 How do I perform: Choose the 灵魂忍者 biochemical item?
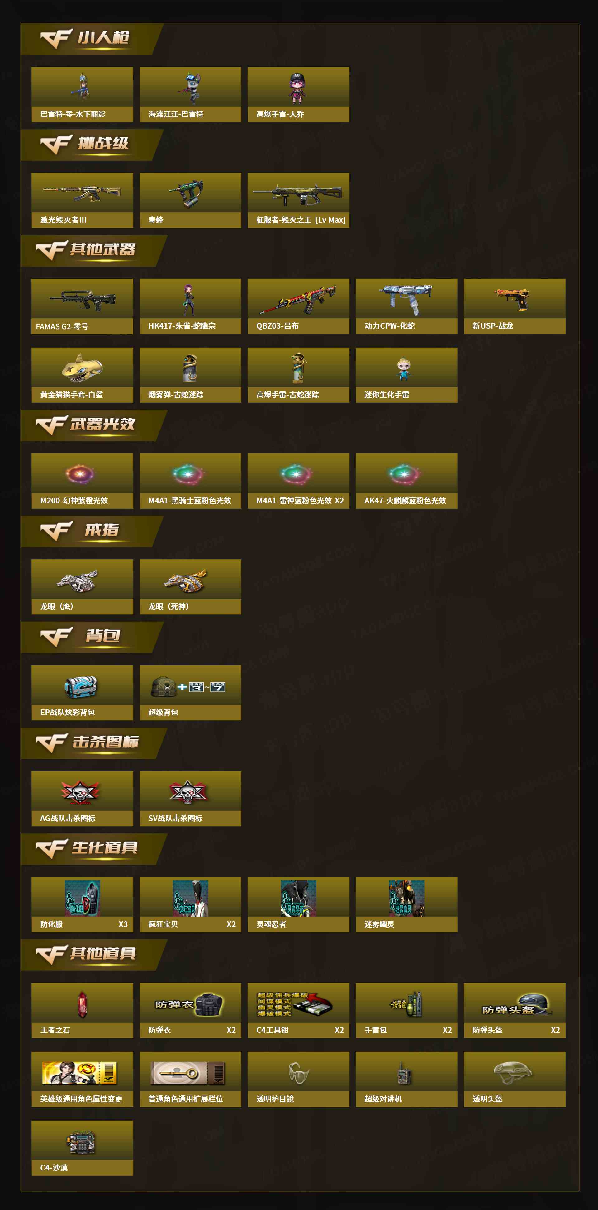pyautogui.click(x=298, y=904)
